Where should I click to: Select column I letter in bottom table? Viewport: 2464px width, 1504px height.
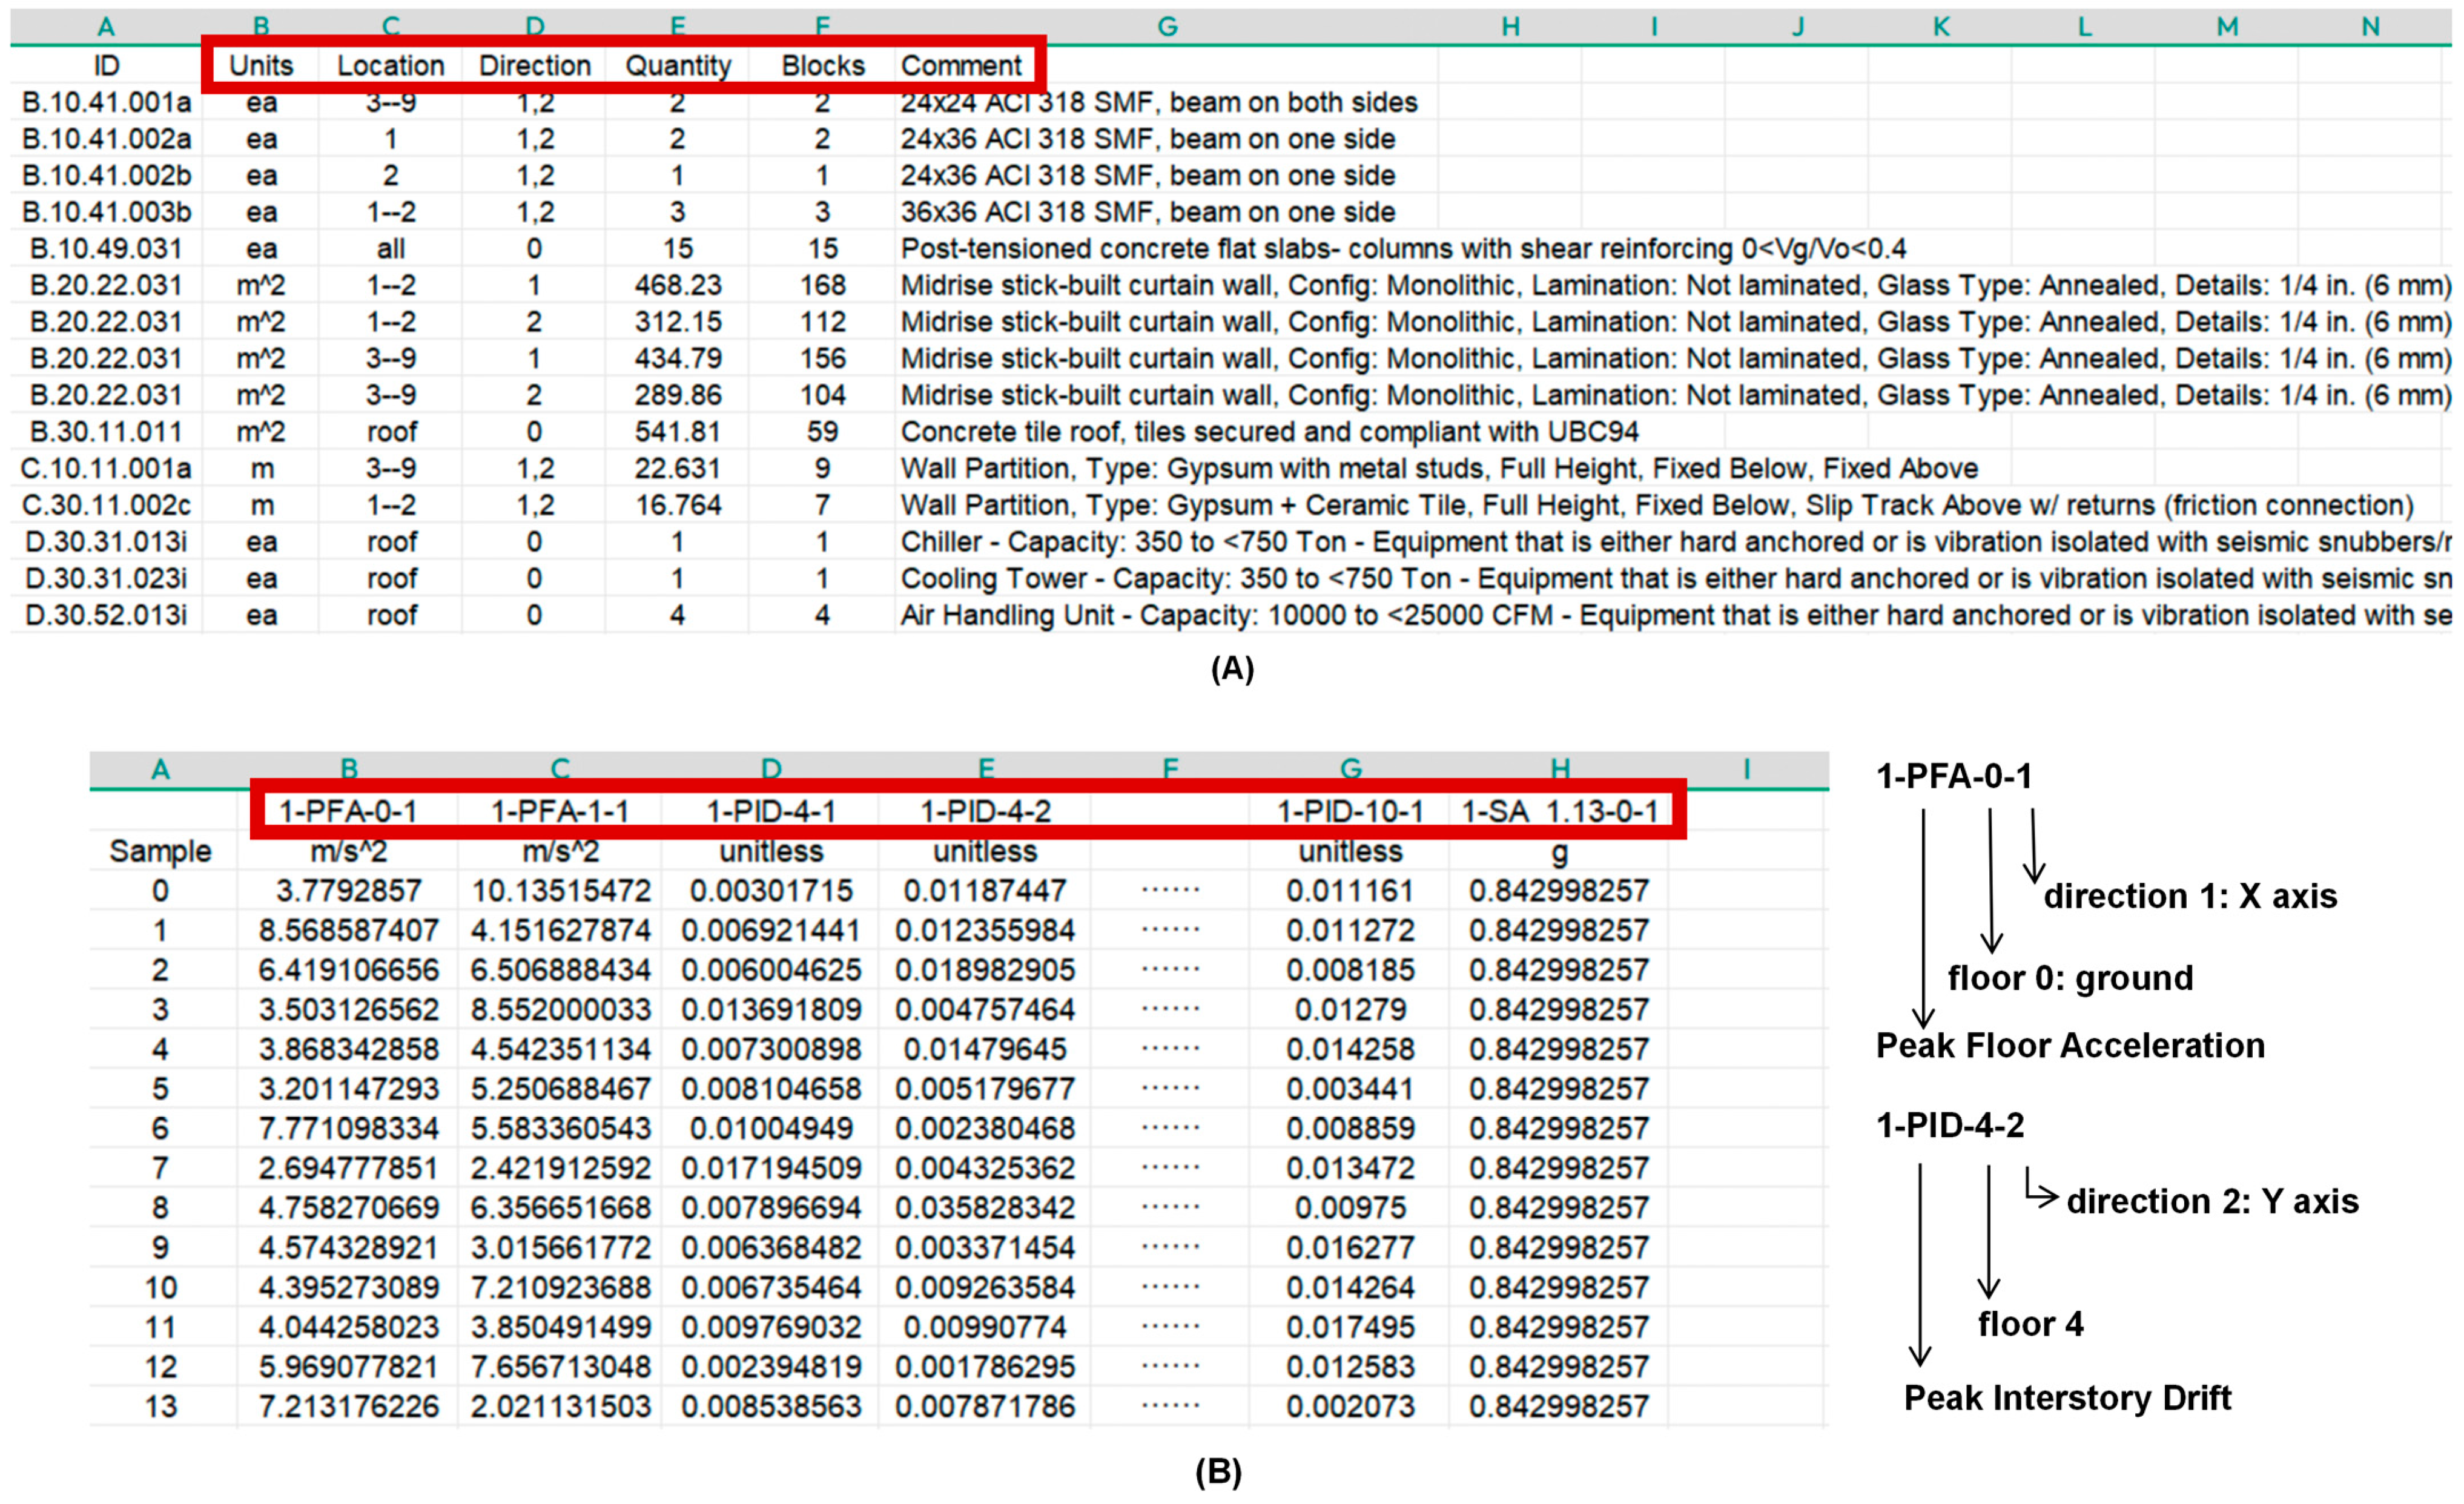1746,769
